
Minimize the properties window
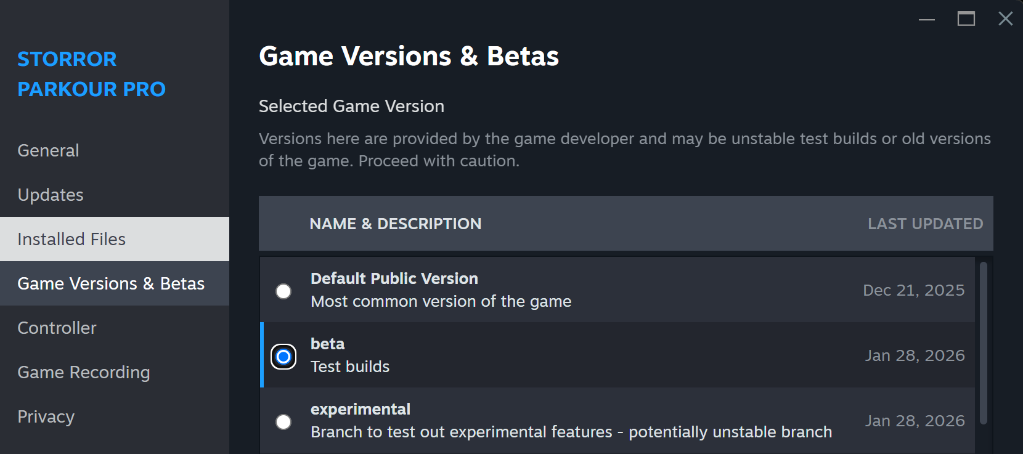pyautogui.click(x=926, y=19)
